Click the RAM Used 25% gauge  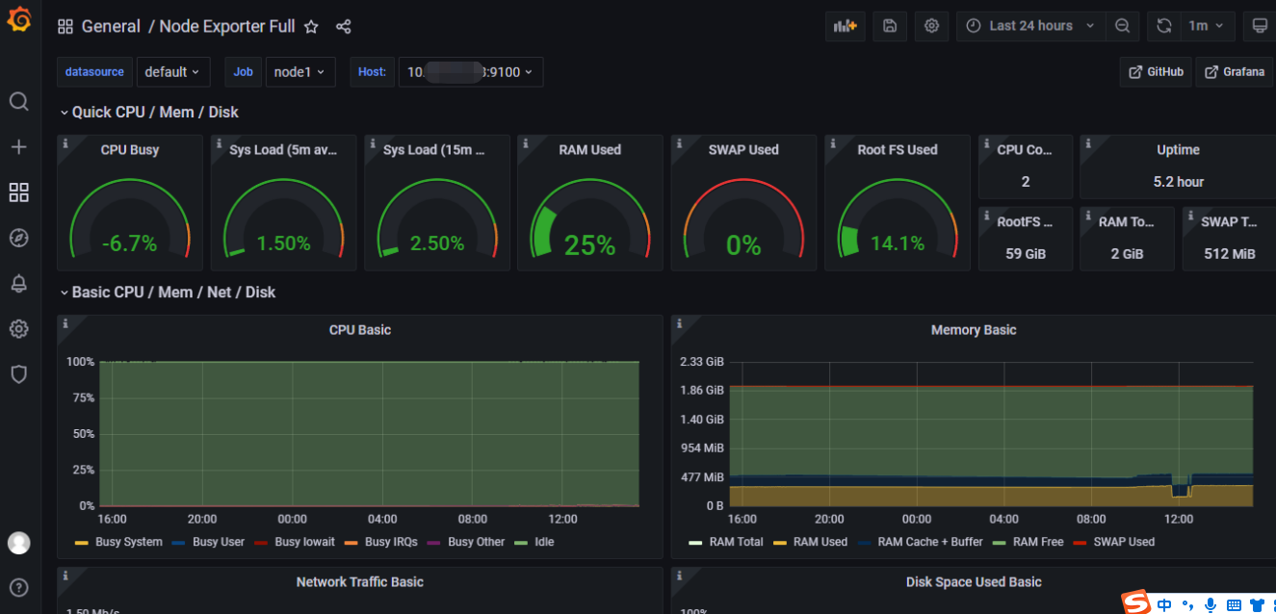[x=590, y=219]
